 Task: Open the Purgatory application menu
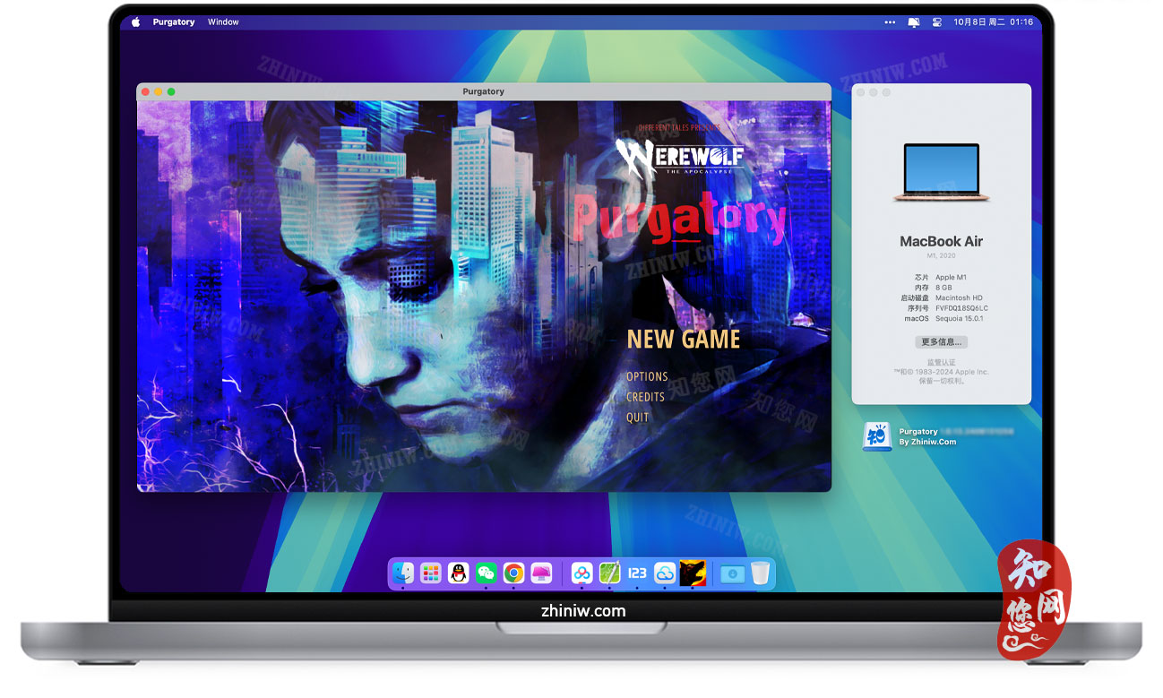click(174, 22)
